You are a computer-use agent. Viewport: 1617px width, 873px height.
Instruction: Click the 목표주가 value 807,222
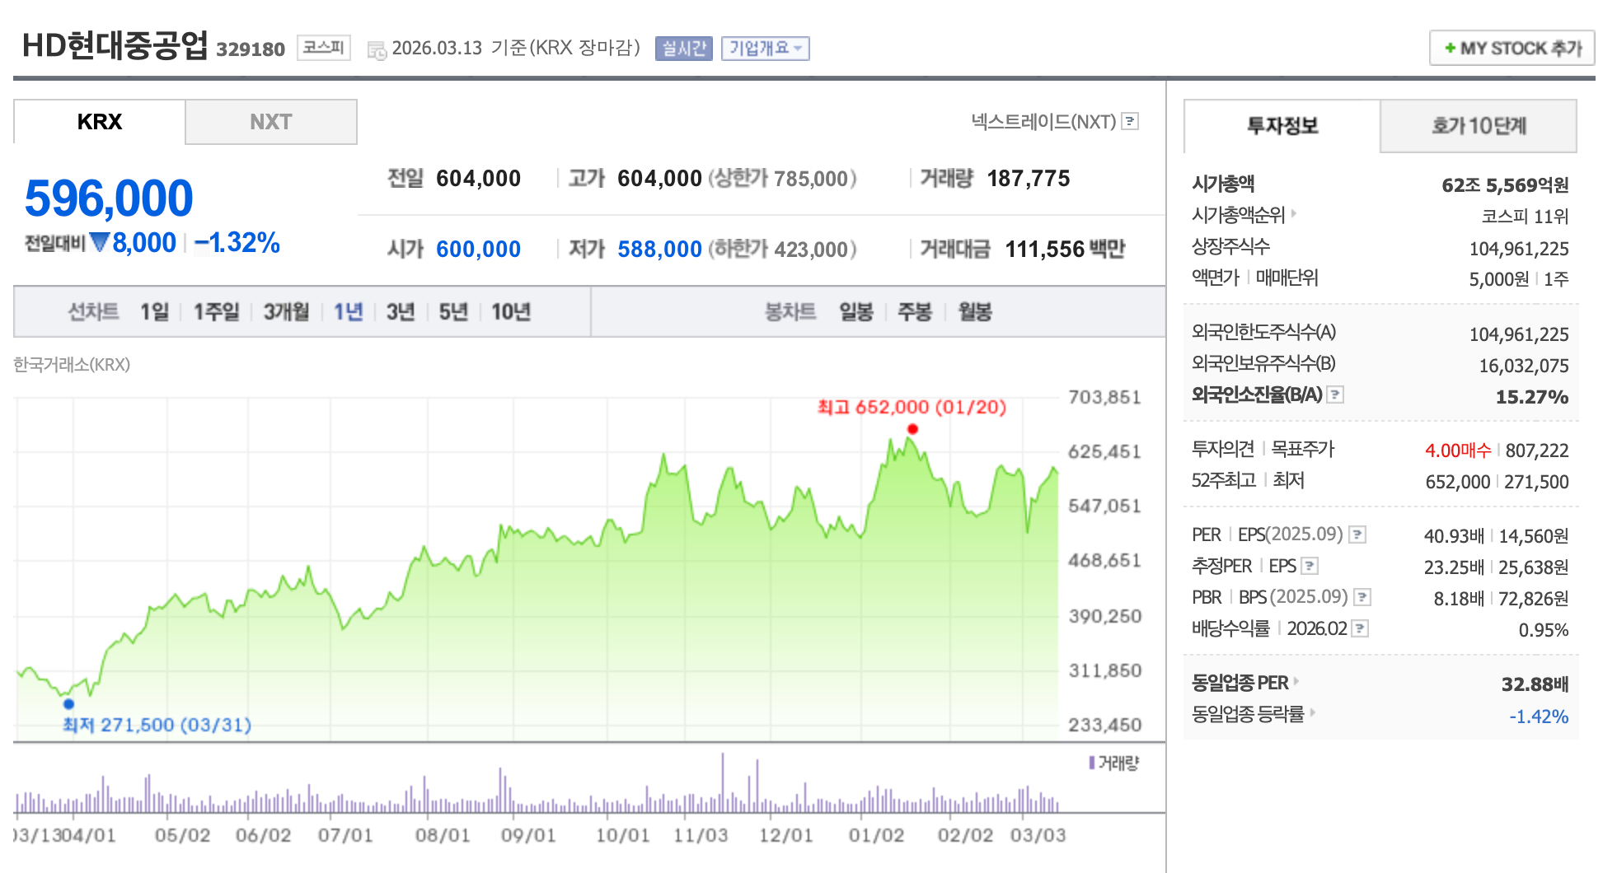(1537, 451)
